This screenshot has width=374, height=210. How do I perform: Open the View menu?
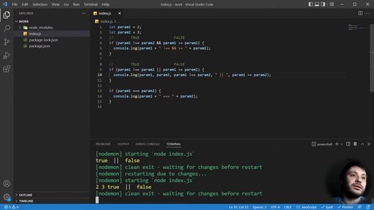[56, 4]
